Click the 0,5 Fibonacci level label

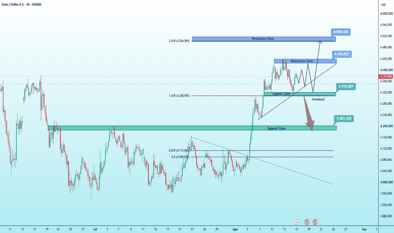coord(181,157)
